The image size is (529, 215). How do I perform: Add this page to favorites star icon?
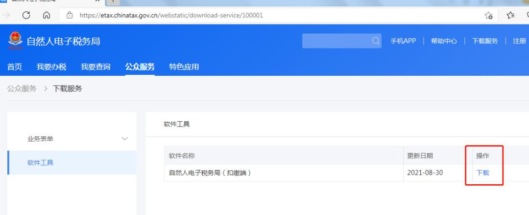pos(488,15)
